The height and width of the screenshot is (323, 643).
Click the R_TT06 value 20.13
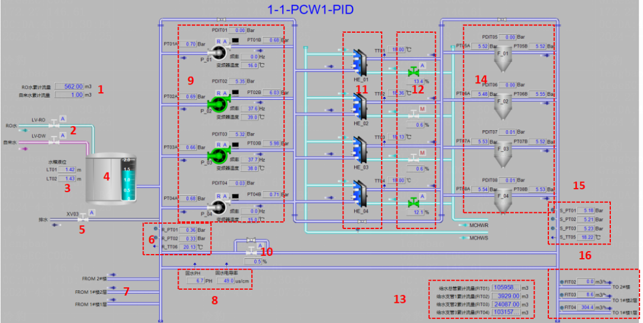(188, 247)
